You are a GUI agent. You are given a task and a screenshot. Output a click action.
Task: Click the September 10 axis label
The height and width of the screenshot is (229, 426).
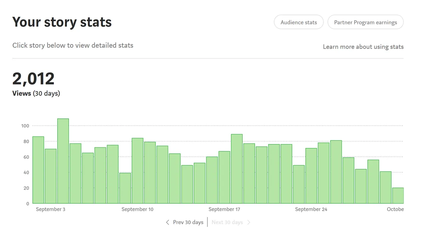137,209
